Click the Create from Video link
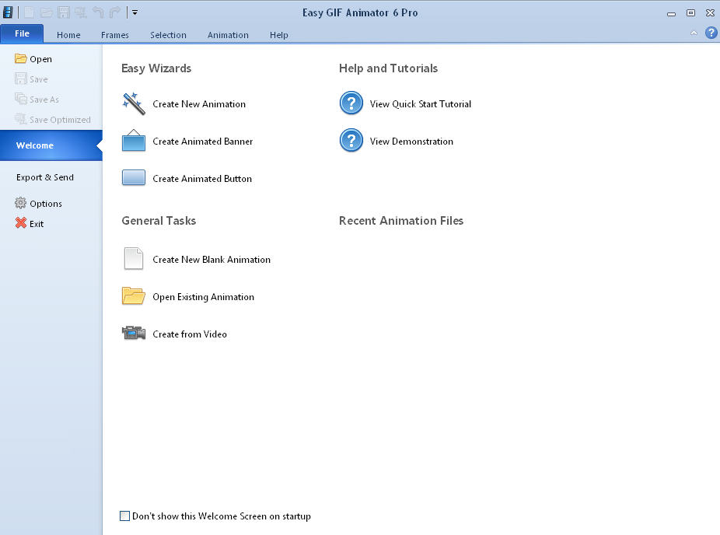 [x=190, y=334]
